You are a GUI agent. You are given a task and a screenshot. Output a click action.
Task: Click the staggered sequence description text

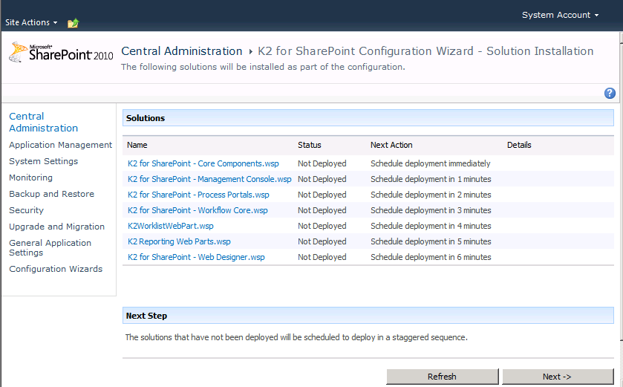pyautogui.click(x=296, y=337)
